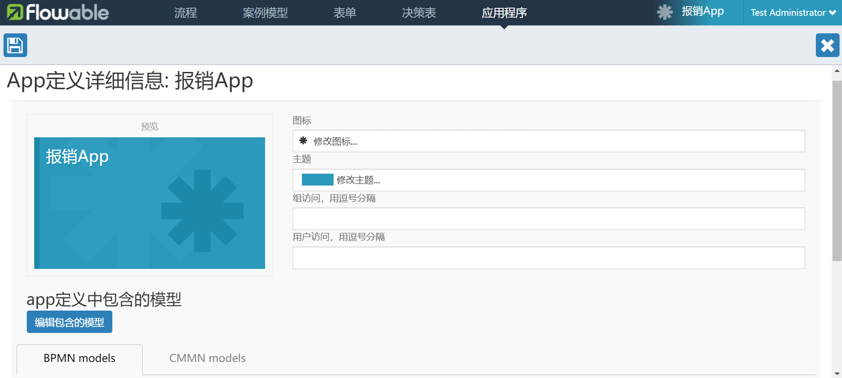Open the 流程 menu
842x378 pixels.
point(186,12)
